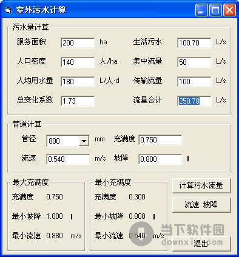The width and height of the screenshot is (239, 257).
Task: Focus the 人口密度 input field
Action: 78,62
